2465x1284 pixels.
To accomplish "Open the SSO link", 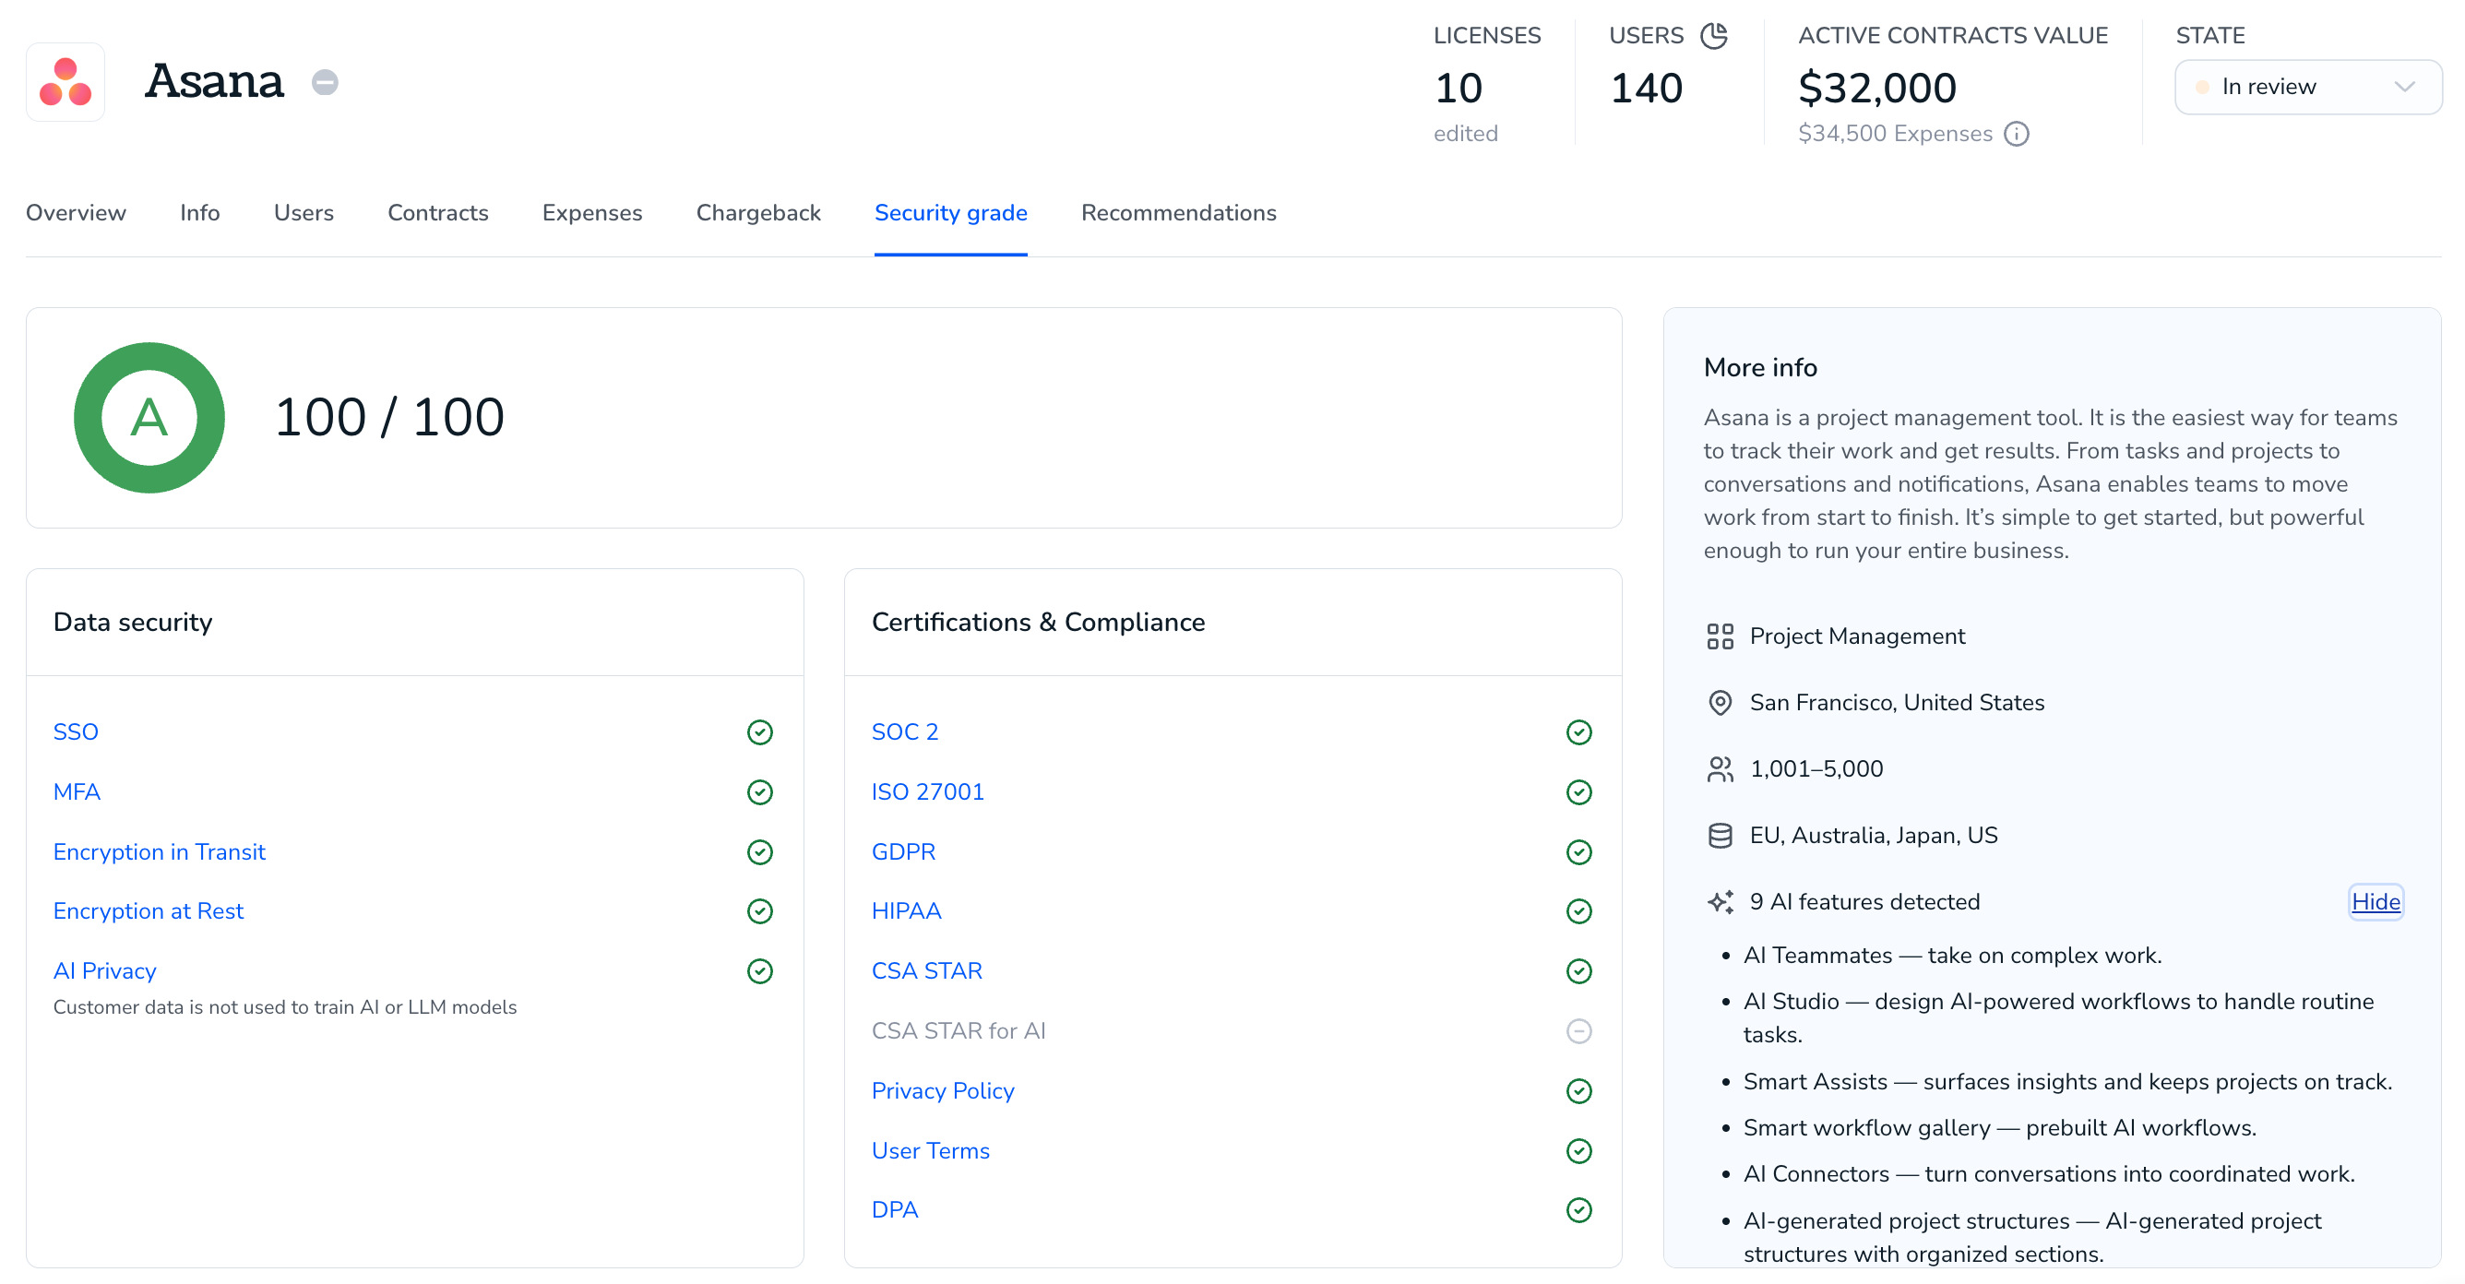I will pos(76,732).
